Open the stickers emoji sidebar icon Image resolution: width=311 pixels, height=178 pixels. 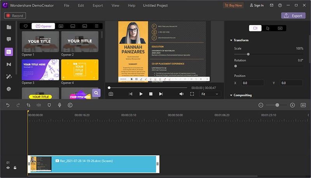pyautogui.click(x=9, y=89)
